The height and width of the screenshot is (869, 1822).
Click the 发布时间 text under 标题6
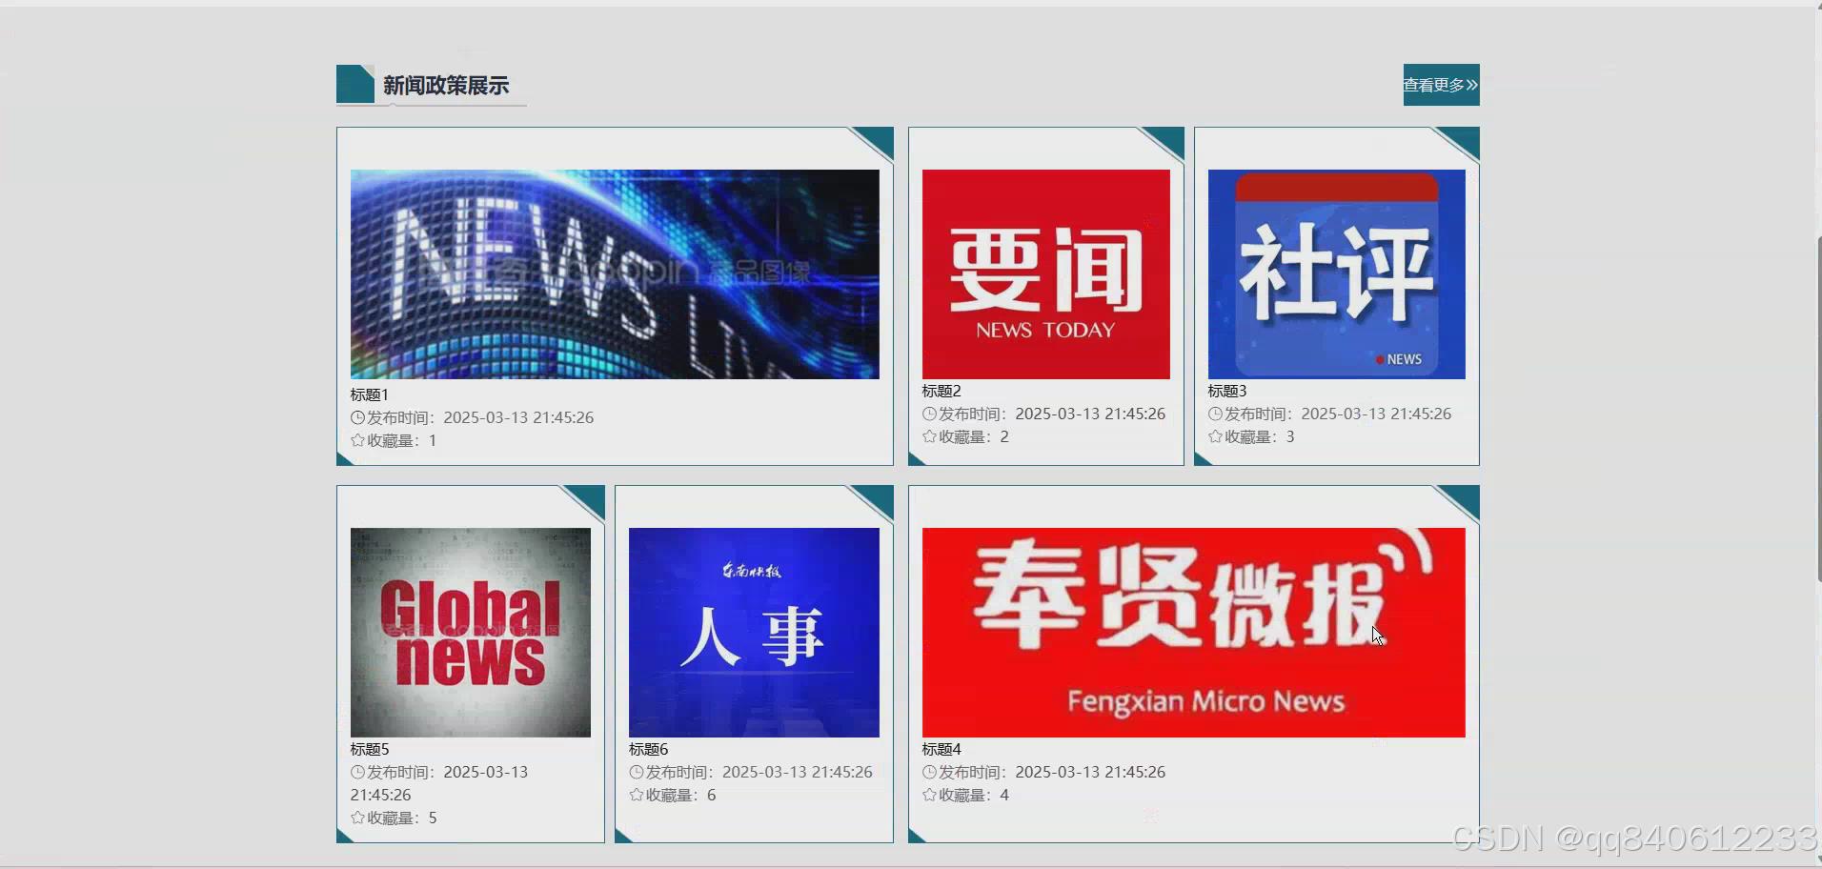click(759, 772)
